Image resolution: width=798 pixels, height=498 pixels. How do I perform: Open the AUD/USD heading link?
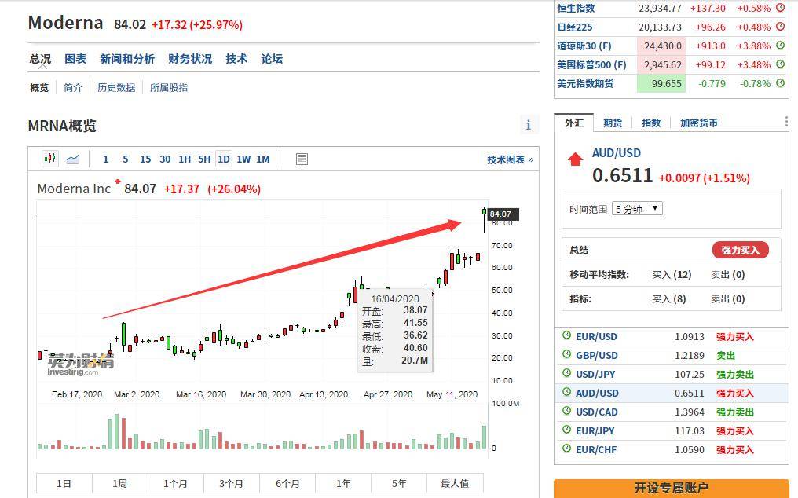click(617, 152)
